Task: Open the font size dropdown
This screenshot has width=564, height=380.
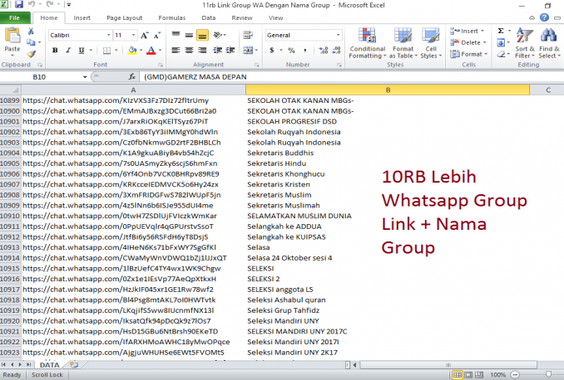Action: (134, 36)
